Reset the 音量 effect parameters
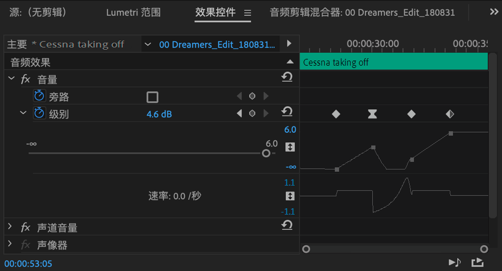Viewport: 502px width, 271px height. (x=287, y=77)
